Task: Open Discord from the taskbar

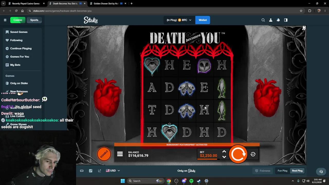Action: point(184,181)
